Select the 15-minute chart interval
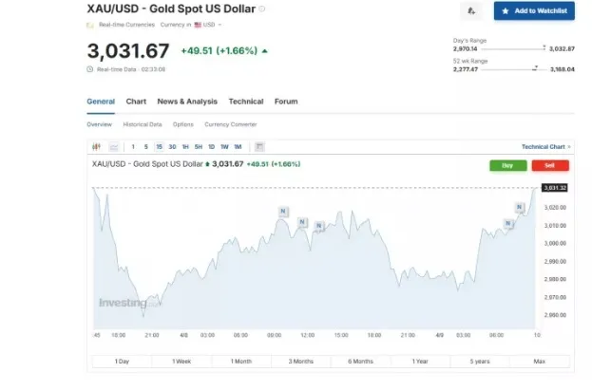The width and height of the screenshot is (592, 391). (159, 147)
